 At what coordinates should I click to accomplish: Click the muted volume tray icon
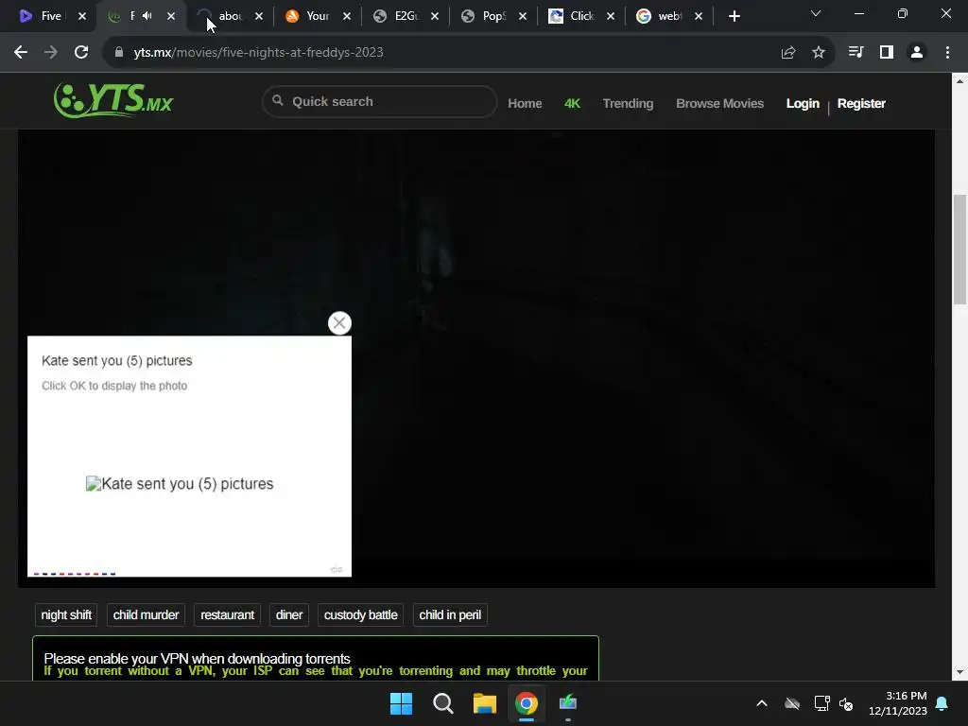point(846,703)
